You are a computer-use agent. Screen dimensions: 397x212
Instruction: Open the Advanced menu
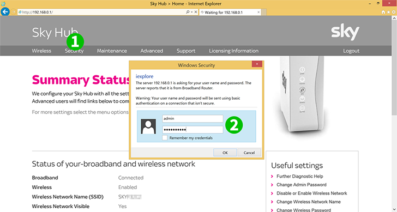(x=152, y=51)
